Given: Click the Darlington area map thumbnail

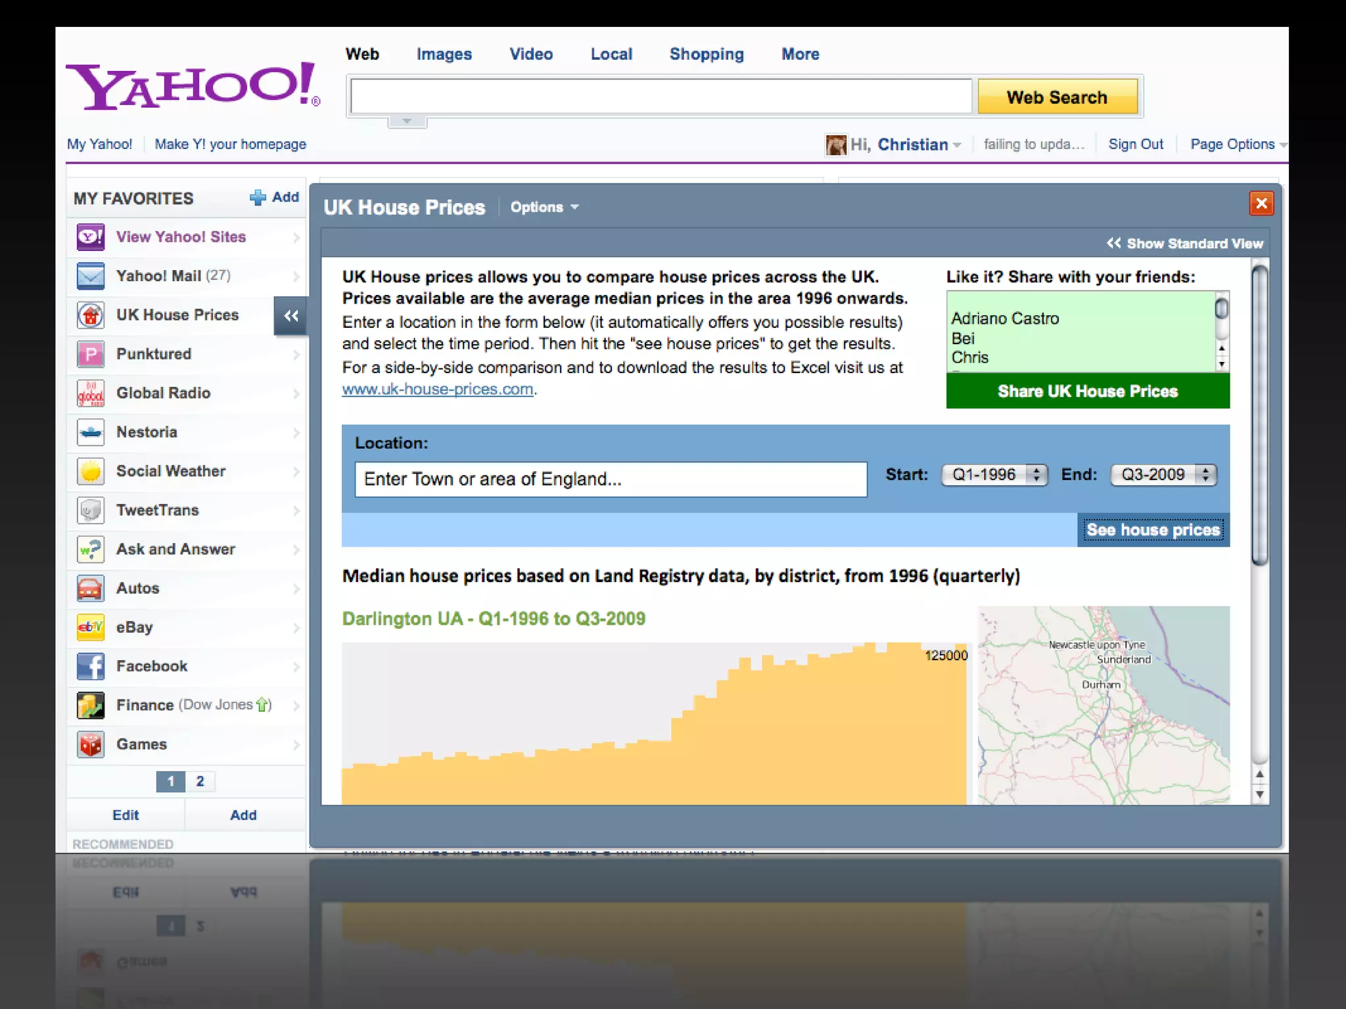Looking at the screenshot, I should pos(1103,705).
